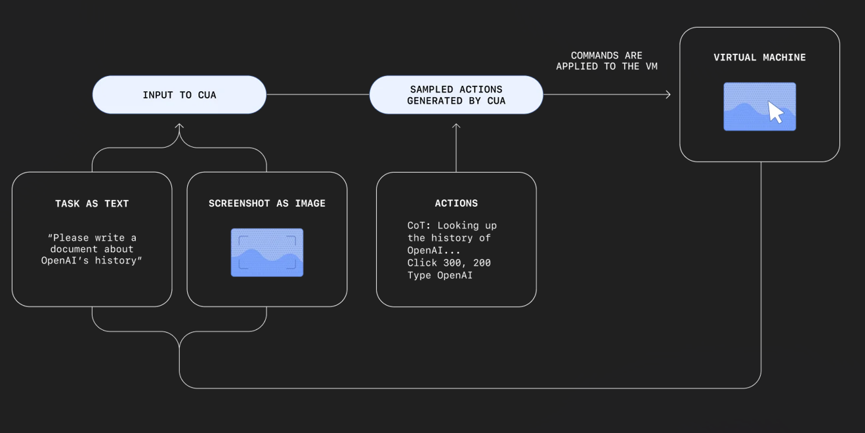The height and width of the screenshot is (433, 865).
Task: Click the COMMANDS ARE APPLIED TO THE VM label
Action: point(606,61)
